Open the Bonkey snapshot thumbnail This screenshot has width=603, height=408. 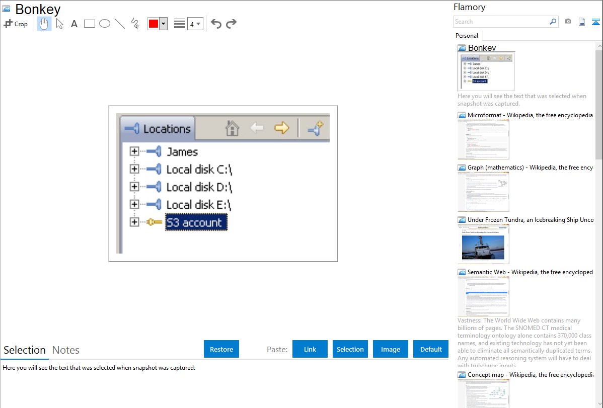[x=486, y=72]
